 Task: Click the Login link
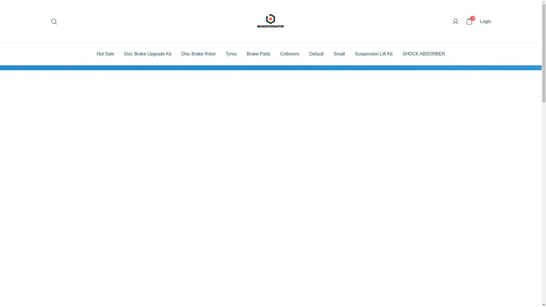pyautogui.click(x=485, y=22)
